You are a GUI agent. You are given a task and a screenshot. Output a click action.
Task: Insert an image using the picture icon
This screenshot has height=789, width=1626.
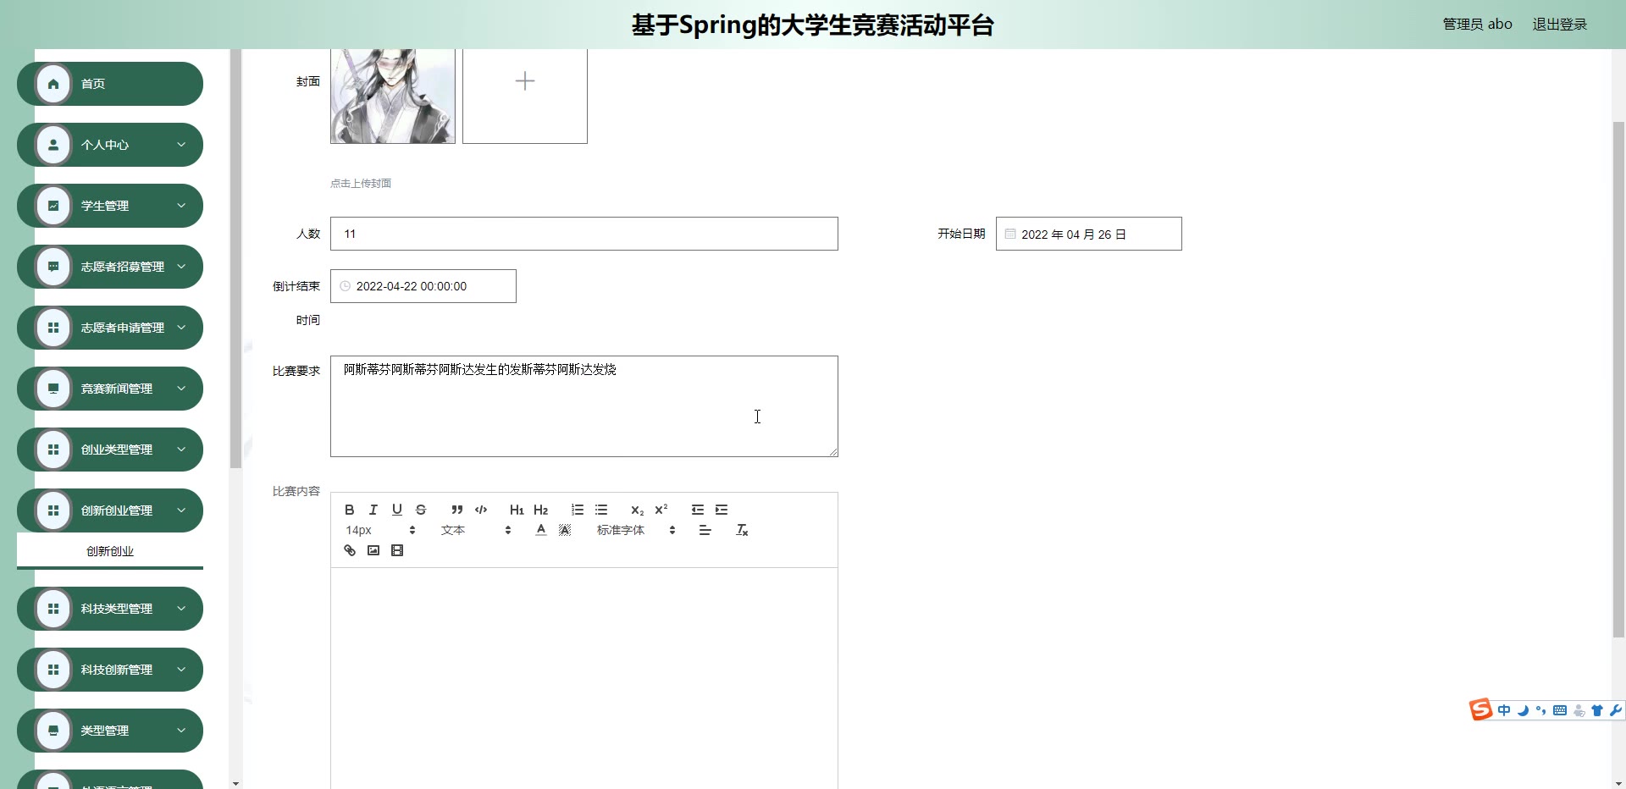[373, 550]
